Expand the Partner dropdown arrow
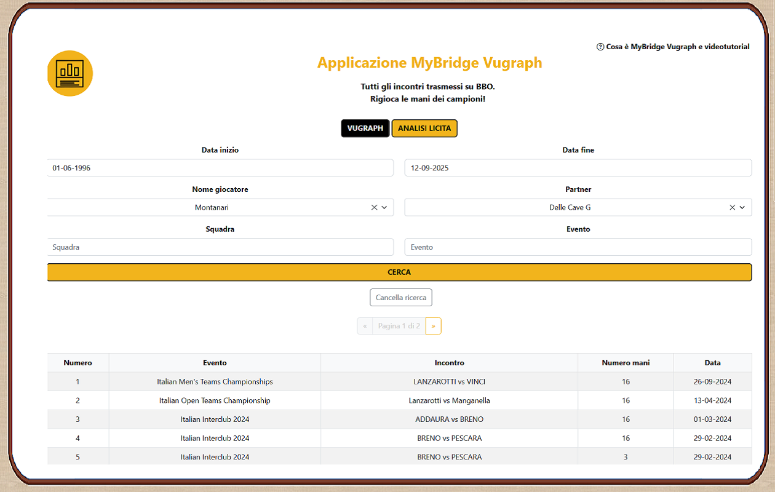Image resolution: width=775 pixels, height=492 pixels. [x=742, y=208]
